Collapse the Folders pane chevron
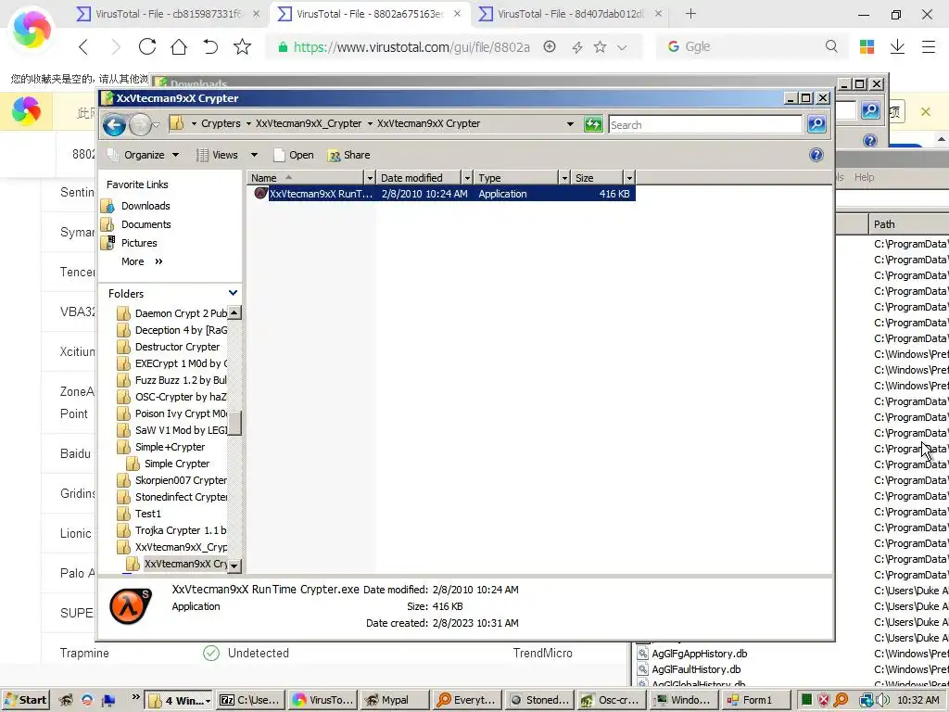 point(233,293)
